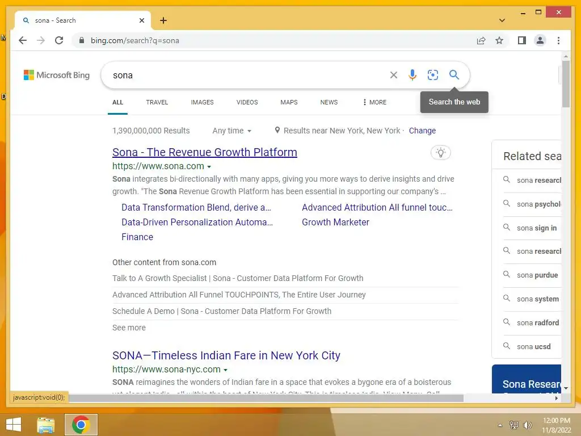The height and width of the screenshot is (436, 581).
Task: Select related search sona sign in
Action: point(532,228)
